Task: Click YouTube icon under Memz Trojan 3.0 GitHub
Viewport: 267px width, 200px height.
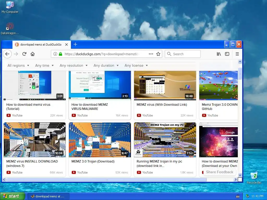Action: (204, 115)
